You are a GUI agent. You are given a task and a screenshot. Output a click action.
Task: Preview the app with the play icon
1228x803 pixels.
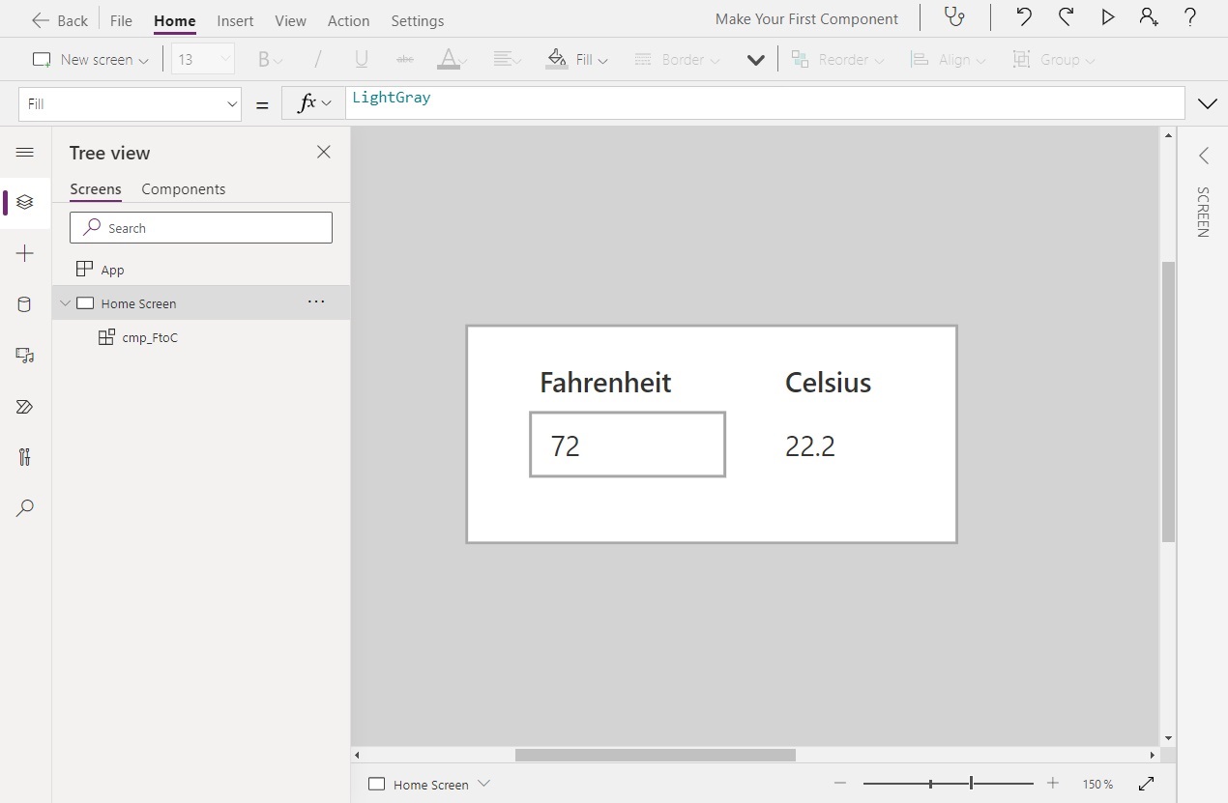pos(1107,16)
